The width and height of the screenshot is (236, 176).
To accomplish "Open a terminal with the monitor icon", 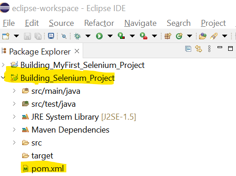I will coord(51,36).
